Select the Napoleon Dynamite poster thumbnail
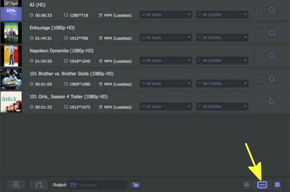The image size is (290, 192). click(11, 56)
